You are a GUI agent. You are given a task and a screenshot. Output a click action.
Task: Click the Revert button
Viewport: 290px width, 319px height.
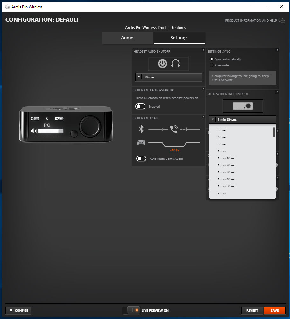(x=252, y=310)
